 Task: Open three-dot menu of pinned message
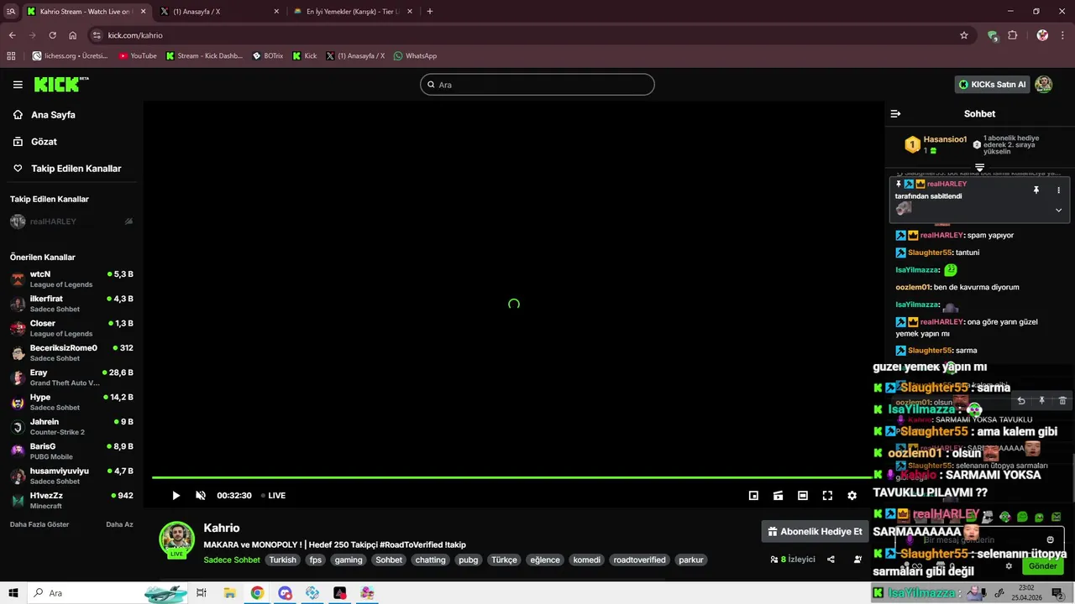click(x=1058, y=190)
